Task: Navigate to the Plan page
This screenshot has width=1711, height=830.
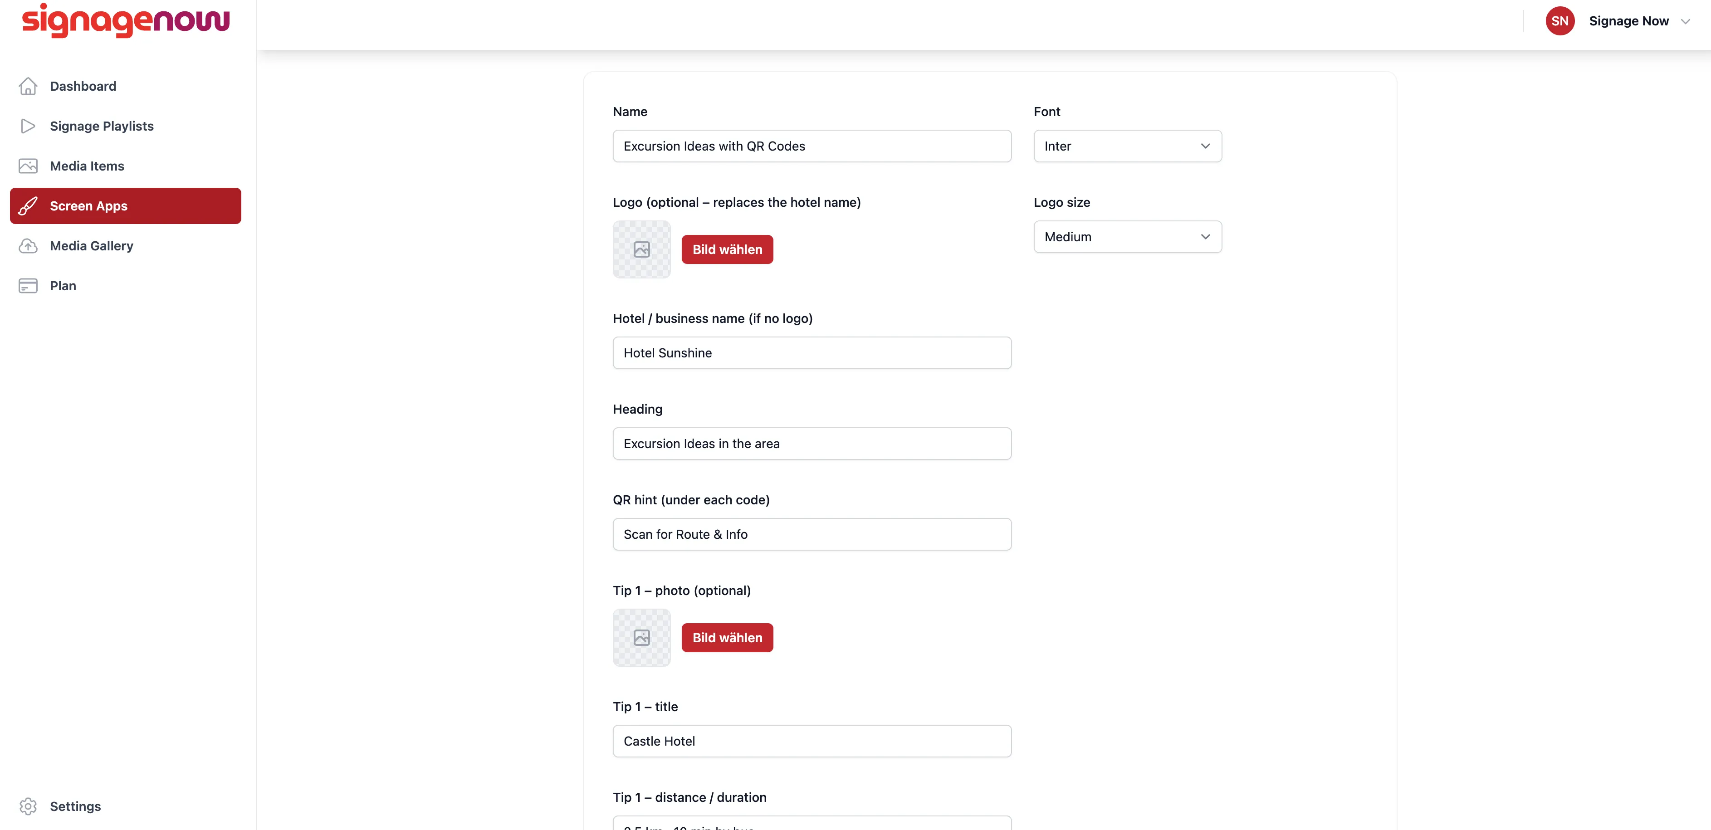Action: tap(126, 286)
